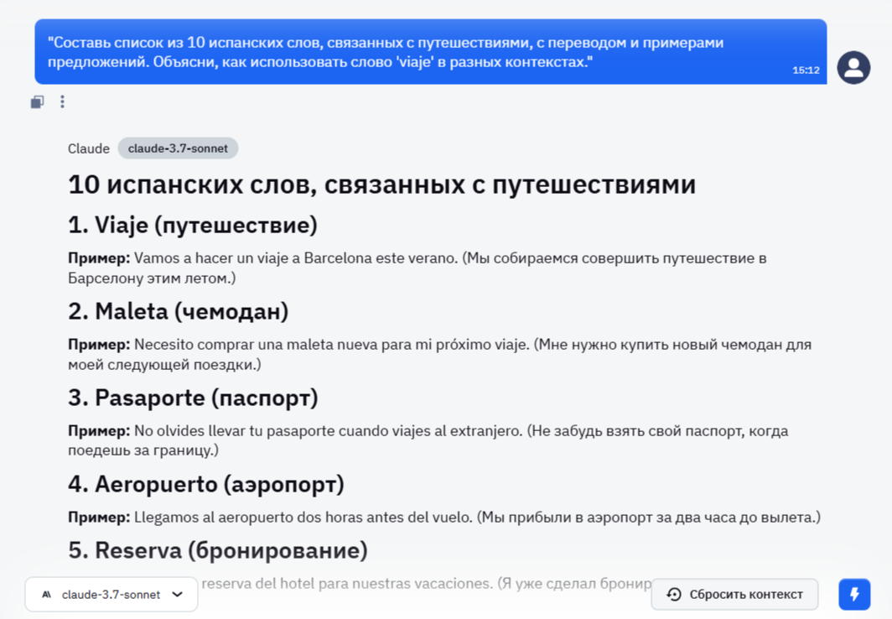Click the 15:12 message timestamp
The height and width of the screenshot is (619, 892).
point(806,70)
